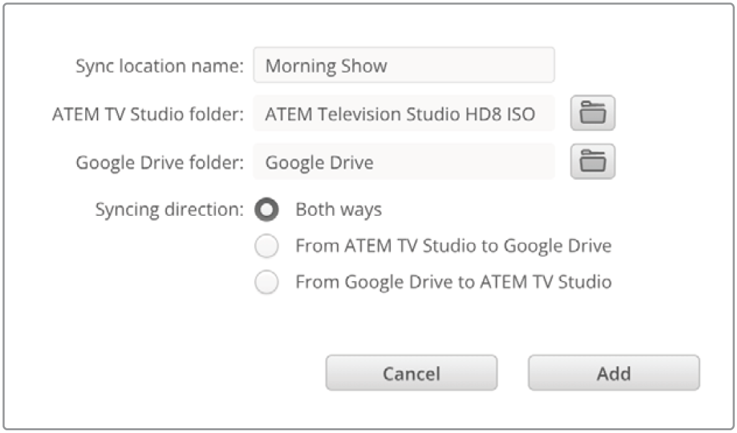Click the "Both ways" option text
Viewport: 737px width, 433px height.
pos(339,210)
